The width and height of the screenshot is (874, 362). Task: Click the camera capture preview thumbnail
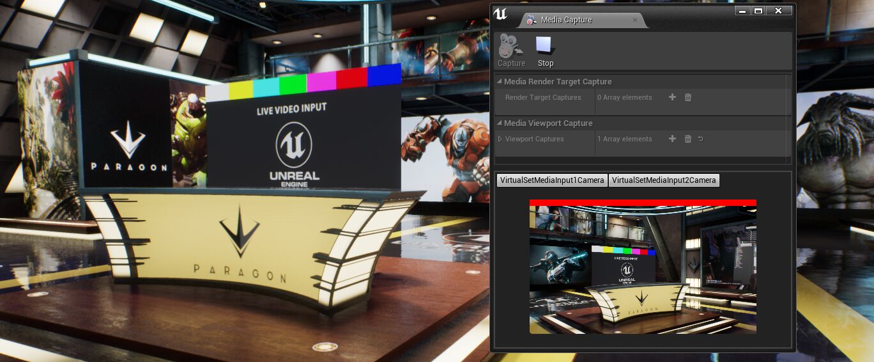click(643, 267)
